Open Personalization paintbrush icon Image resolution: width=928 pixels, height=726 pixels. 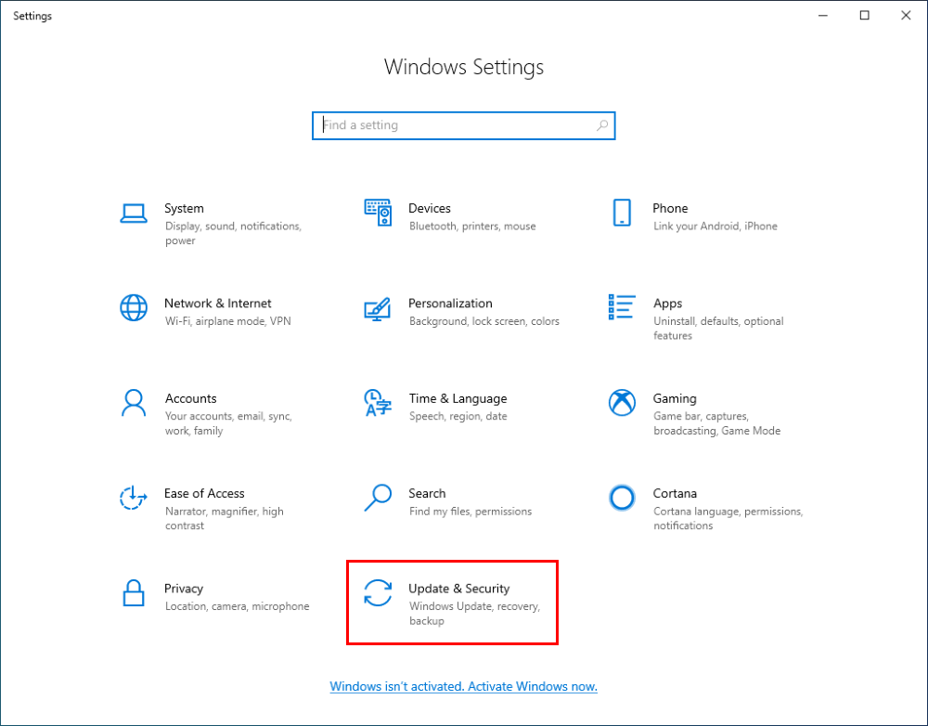tap(378, 308)
